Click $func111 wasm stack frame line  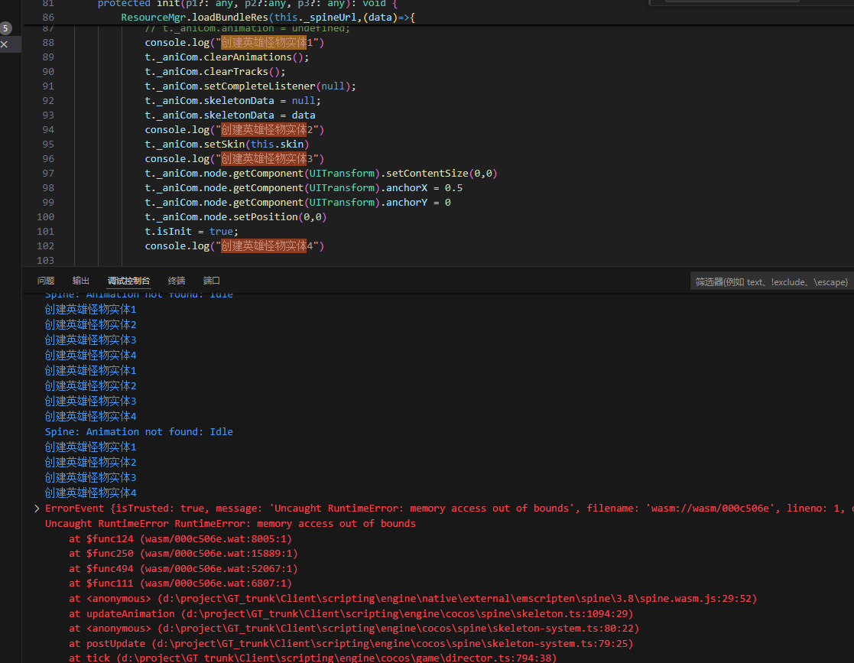coord(180,583)
